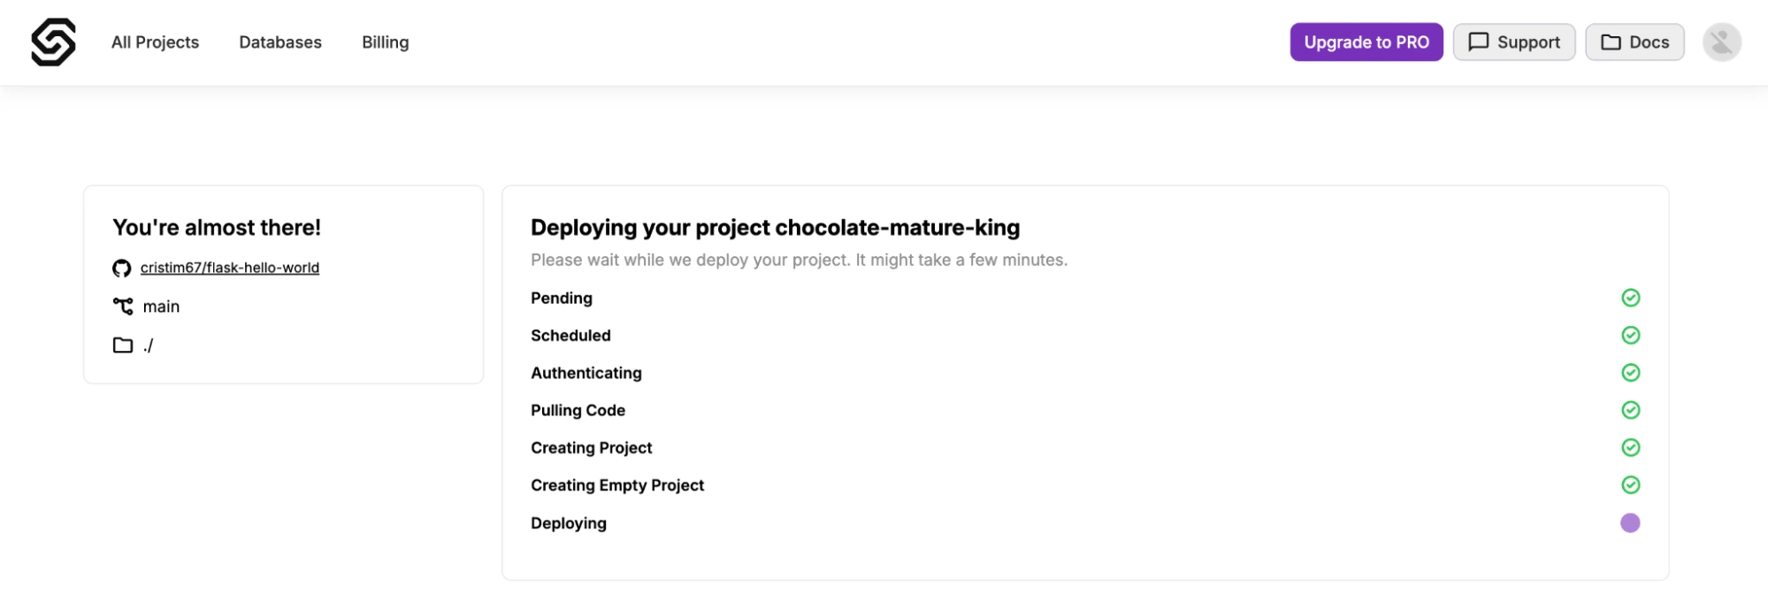The width and height of the screenshot is (1768, 615).
Task: Open the Billing section
Action: pos(386,42)
